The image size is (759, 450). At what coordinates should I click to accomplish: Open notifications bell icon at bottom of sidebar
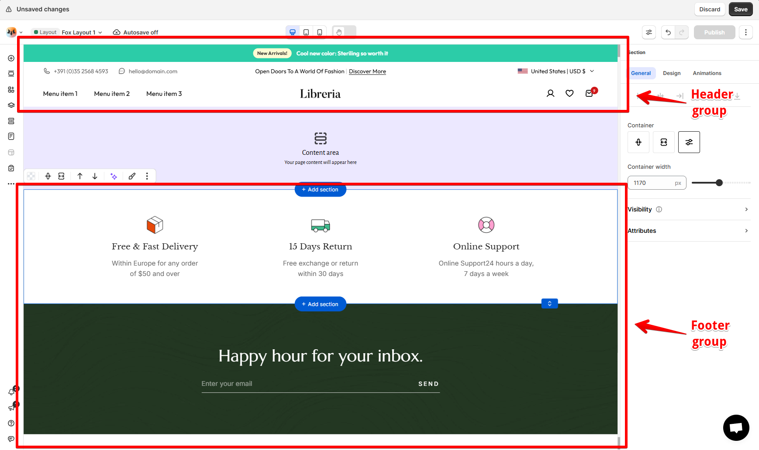click(12, 392)
